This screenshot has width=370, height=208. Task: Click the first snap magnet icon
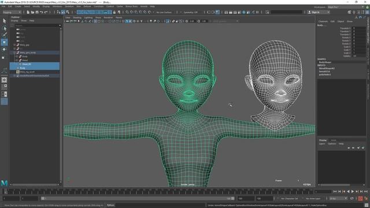(x=127, y=12)
